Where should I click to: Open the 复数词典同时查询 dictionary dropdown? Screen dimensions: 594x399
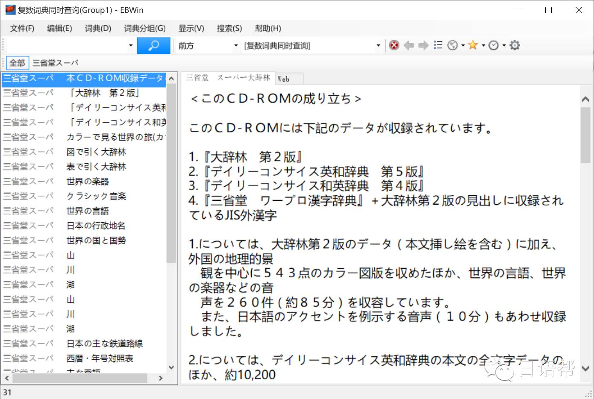coord(378,45)
